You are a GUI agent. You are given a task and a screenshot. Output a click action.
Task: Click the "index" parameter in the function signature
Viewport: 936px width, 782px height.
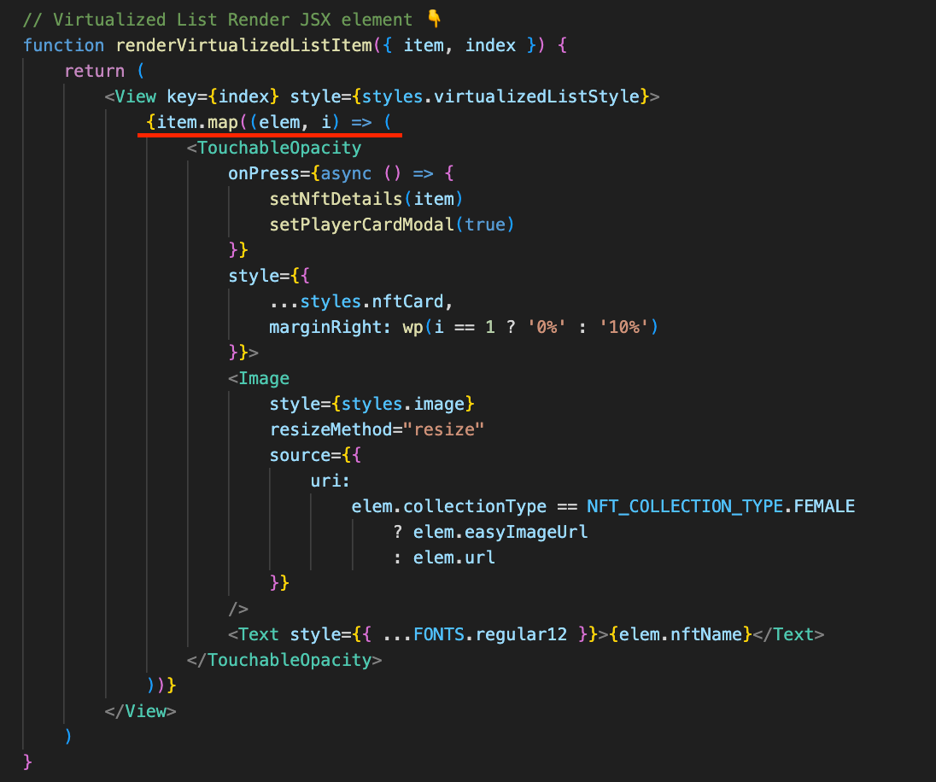click(490, 45)
